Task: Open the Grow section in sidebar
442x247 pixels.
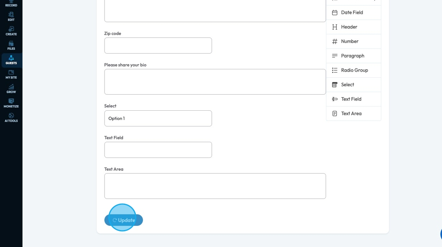Action: [x=11, y=89]
